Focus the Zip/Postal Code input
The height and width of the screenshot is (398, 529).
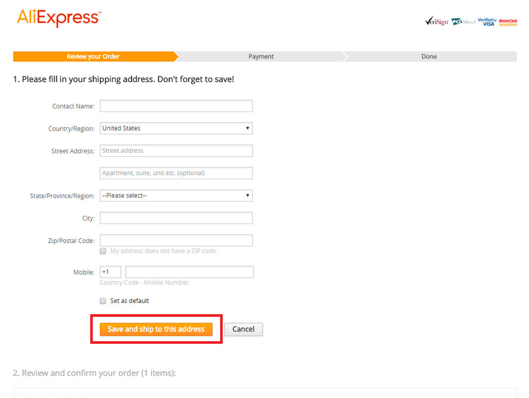pos(176,241)
